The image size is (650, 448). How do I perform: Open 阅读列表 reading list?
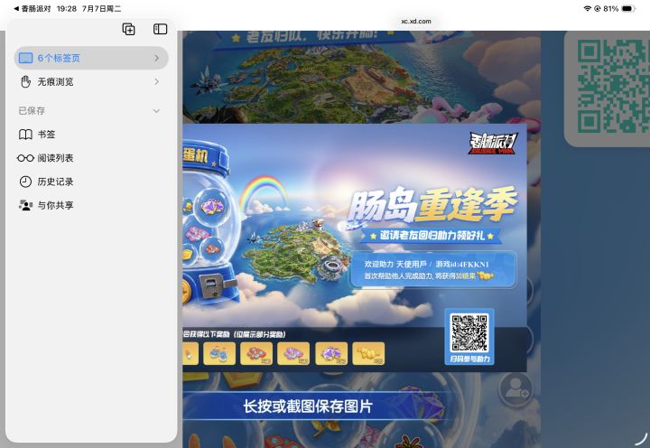click(x=91, y=158)
